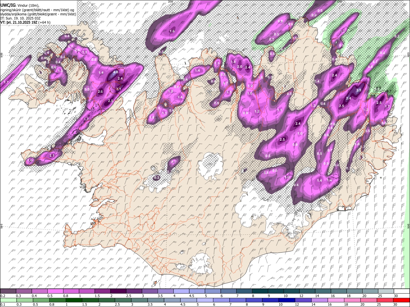410x307 pixels.
Task: Select the dark teal 8–9 swatch, upper legend
Action: pyautogui.click(x=260, y=291)
